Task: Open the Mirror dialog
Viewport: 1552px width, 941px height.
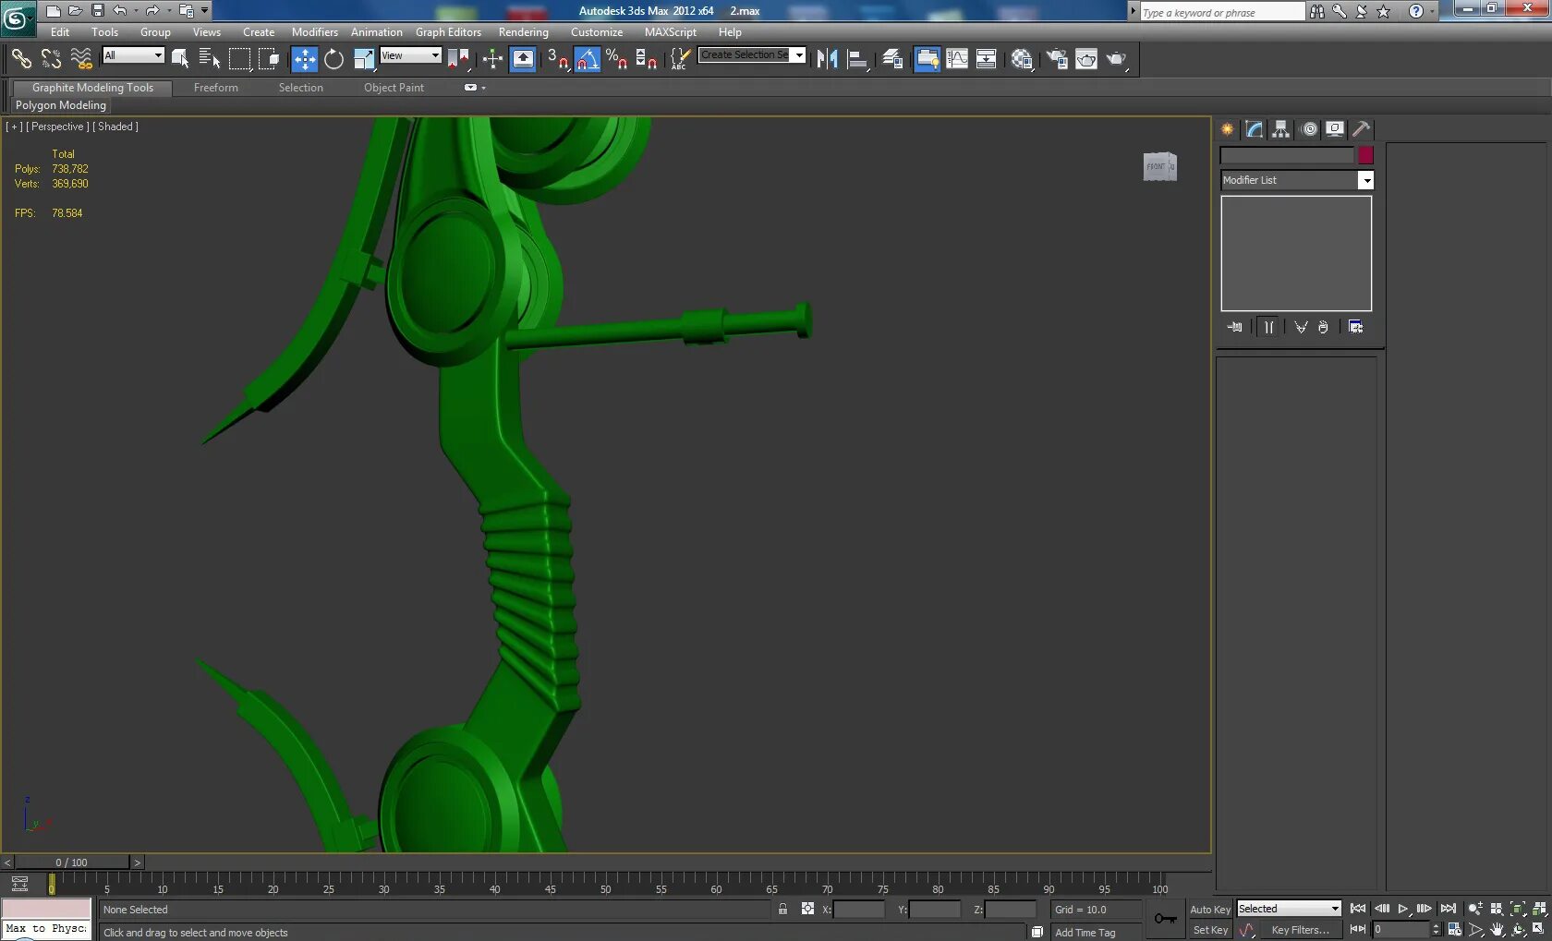Action: pyautogui.click(x=825, y=58)
